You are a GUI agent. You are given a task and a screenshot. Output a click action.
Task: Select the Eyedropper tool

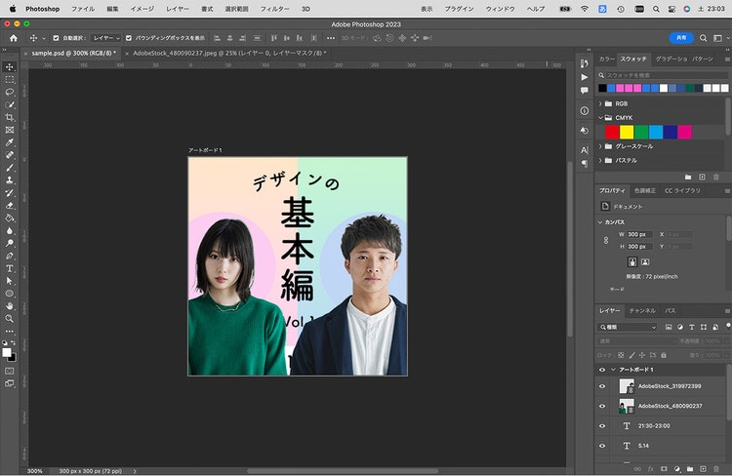pyautogui.click(x=10, y=142)
